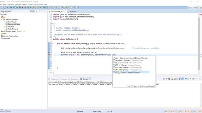Click the Collapse All icon in Package Explorer
The width and height of the screenshot is (202, 113).
(x=31, y=11)
